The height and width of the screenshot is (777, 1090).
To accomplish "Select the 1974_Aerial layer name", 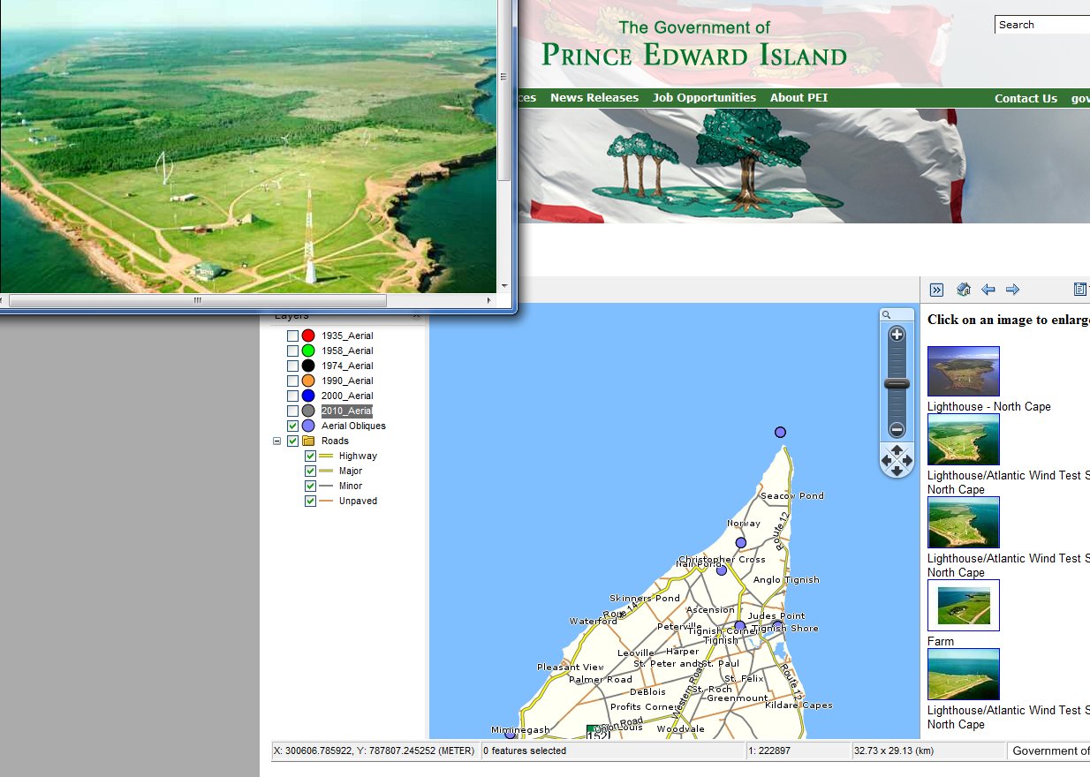I will click(x=347, y=366).
